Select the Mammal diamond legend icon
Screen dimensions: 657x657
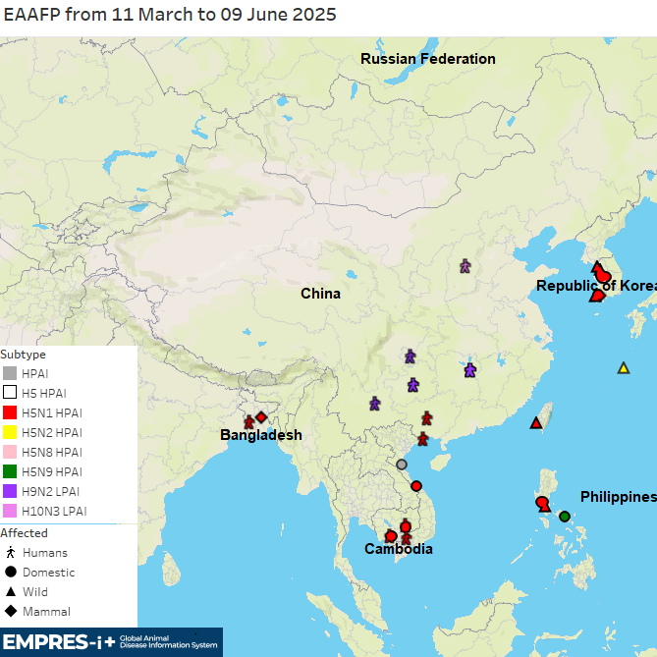tap(10, 612)
